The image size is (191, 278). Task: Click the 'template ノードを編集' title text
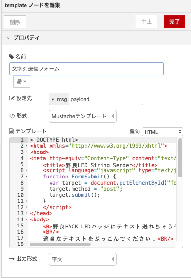32,5
